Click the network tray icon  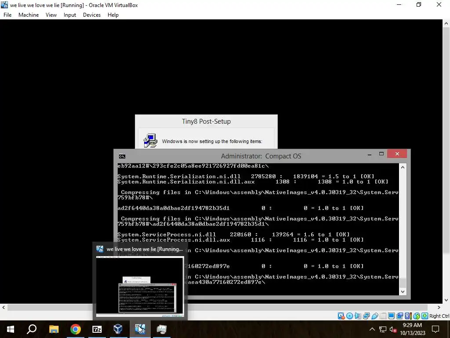pyautogui.click(x=383, y=329)
